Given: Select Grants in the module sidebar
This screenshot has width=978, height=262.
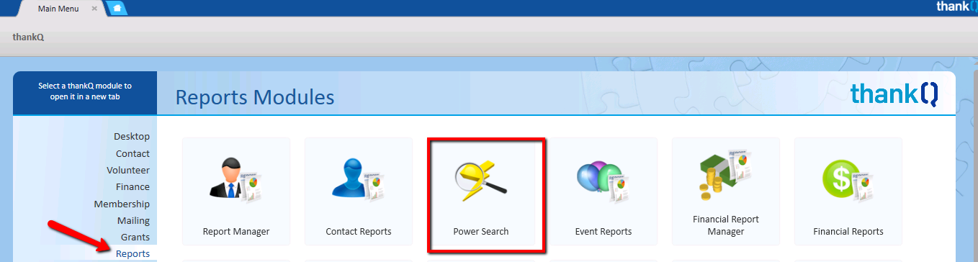Looking at the screenshot, I should pyautogui.click(x=135, y=237).
